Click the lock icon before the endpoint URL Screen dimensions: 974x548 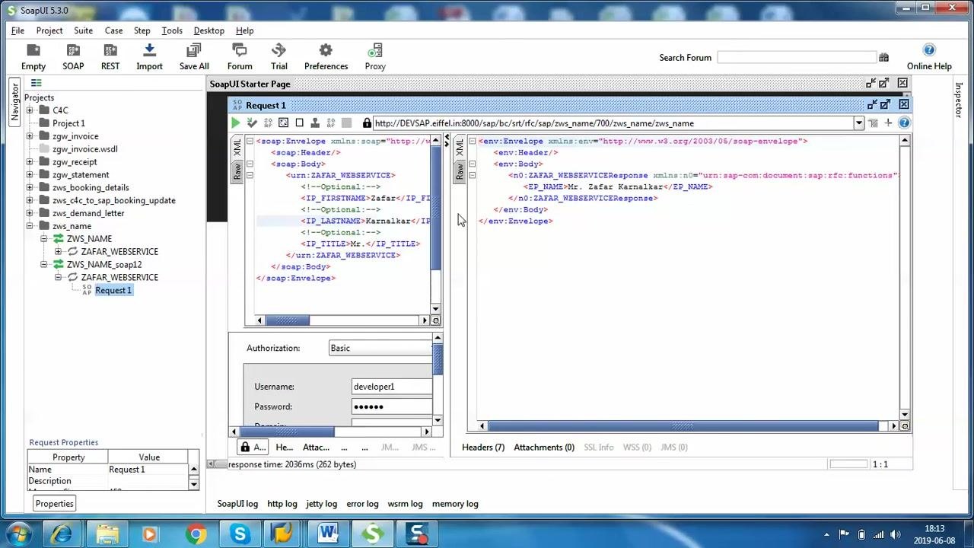pos(367,123)
